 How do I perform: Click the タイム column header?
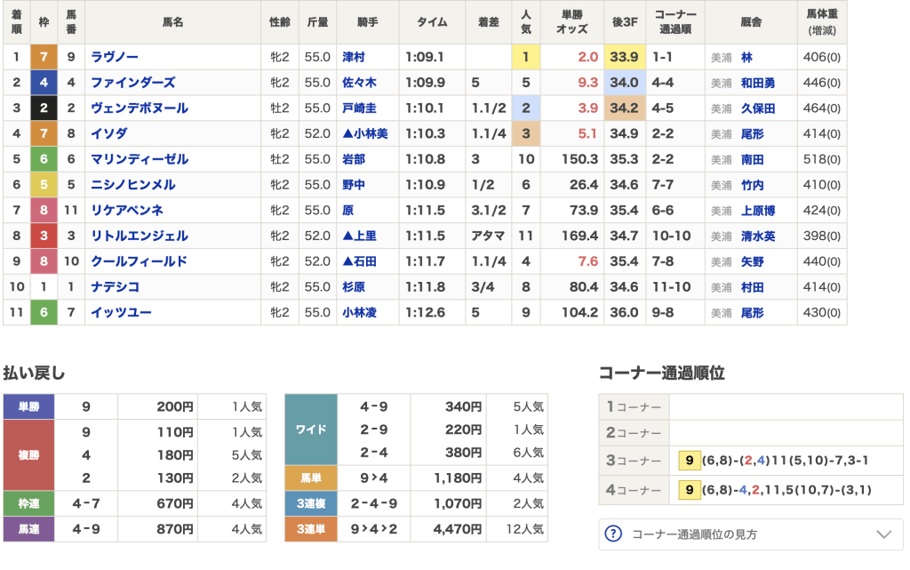coord(433,22)
